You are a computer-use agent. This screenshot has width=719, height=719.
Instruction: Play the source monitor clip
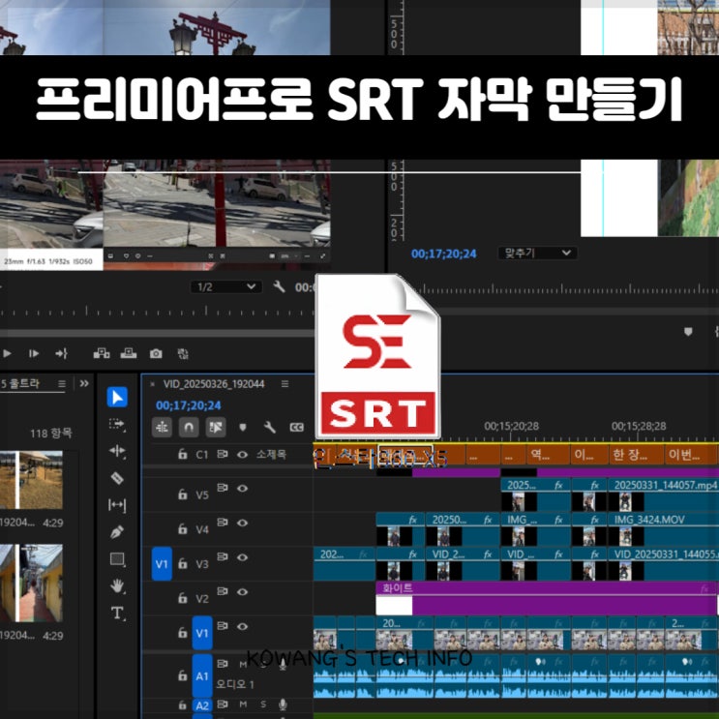click(x=7, y=353)
